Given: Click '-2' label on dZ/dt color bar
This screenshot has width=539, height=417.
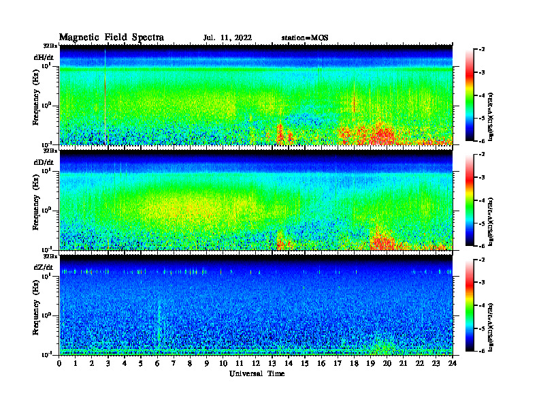Looking at the screenshot, I should click(482, 260).
